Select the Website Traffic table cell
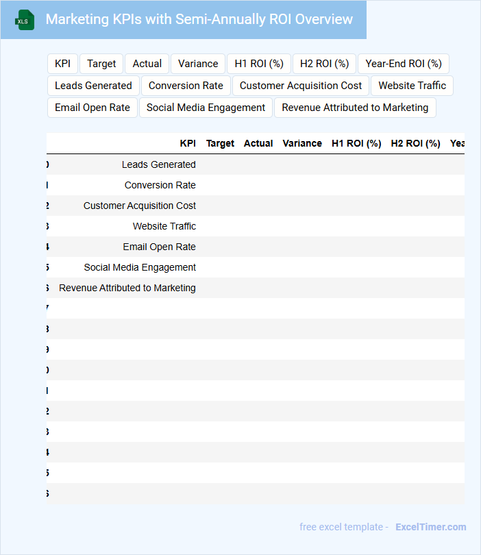 pyautogui.click(x=164, y=226)
